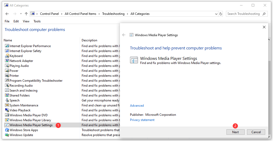This screenshot has height=141, width=273.
Task: Click the Video Playback icon
Action: click(7, 110)
